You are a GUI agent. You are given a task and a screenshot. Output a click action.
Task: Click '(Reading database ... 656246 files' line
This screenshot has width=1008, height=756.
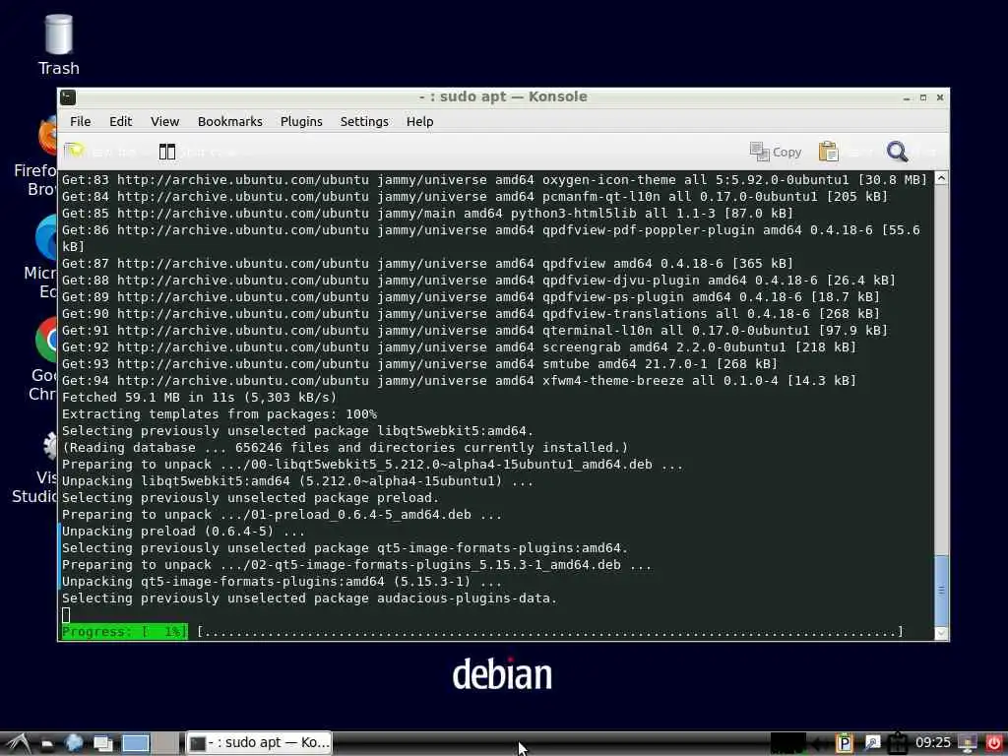click(x=346, y=448)
